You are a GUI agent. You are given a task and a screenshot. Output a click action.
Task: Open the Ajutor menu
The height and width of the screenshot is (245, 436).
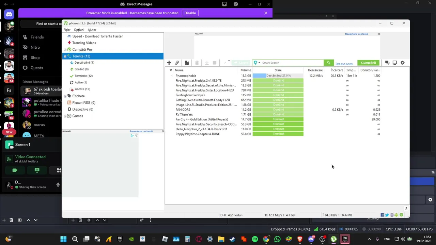coord(92,30)
